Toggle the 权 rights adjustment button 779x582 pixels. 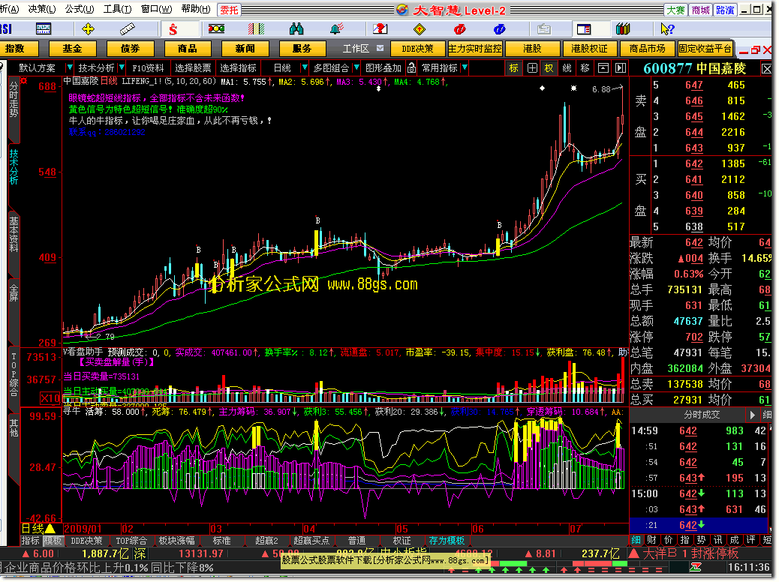tap(549, 68)
